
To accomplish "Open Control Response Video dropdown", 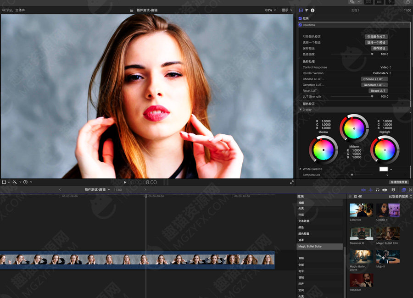I will [x=385, y=67].
